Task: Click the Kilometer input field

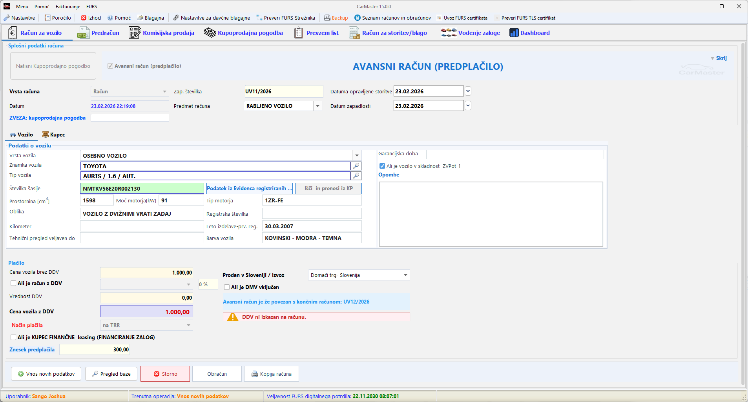Action: (142, 226)
